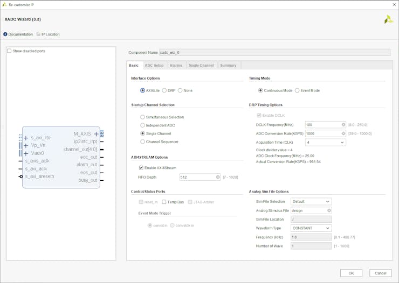
Task: Click the OK button
Action: [x=351, y=273]
